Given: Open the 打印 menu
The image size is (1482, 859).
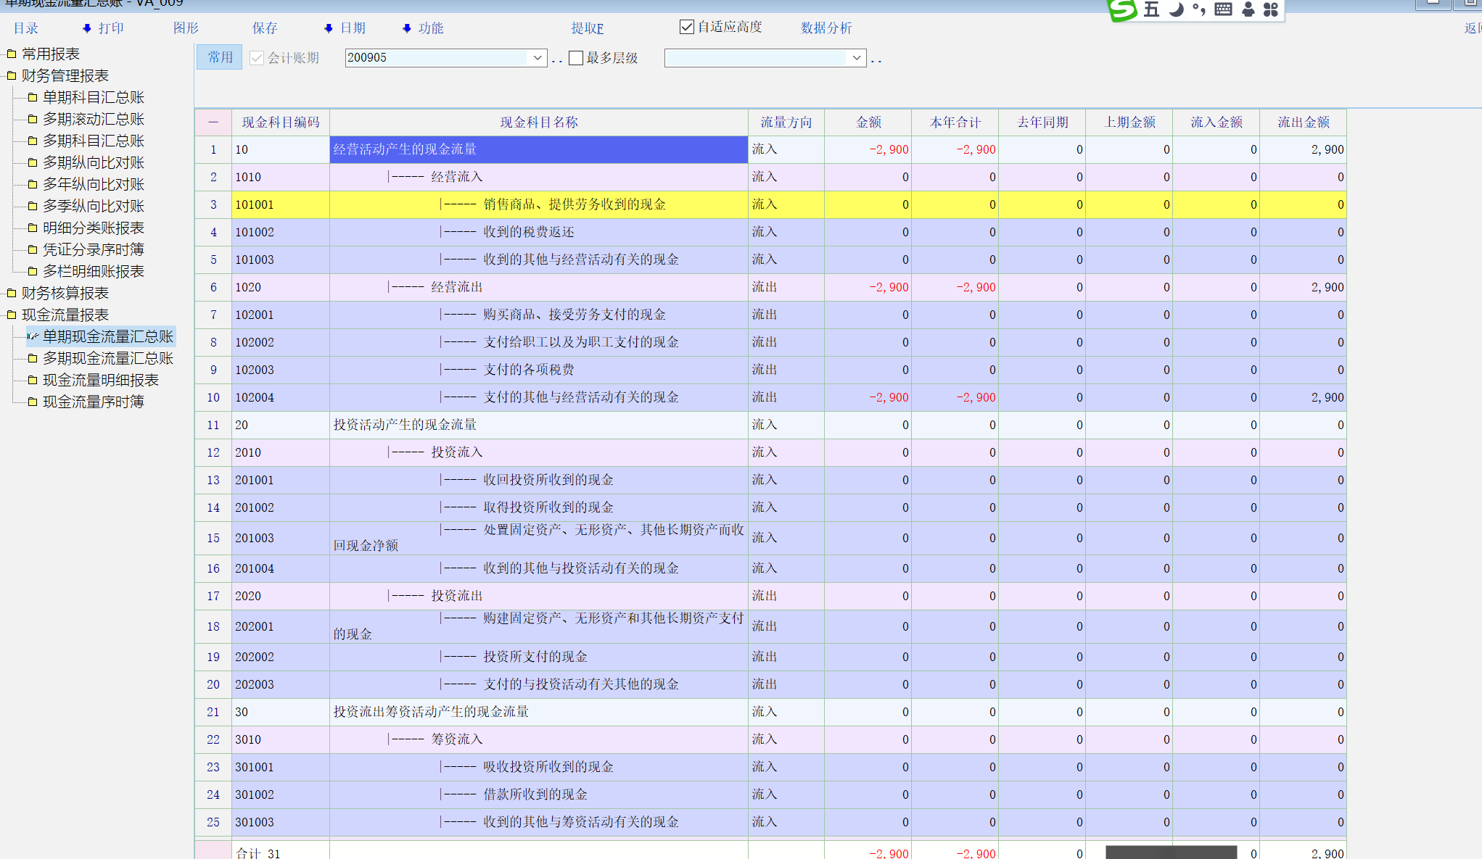Looking at the screenshot, I should (x=111, y=28).
